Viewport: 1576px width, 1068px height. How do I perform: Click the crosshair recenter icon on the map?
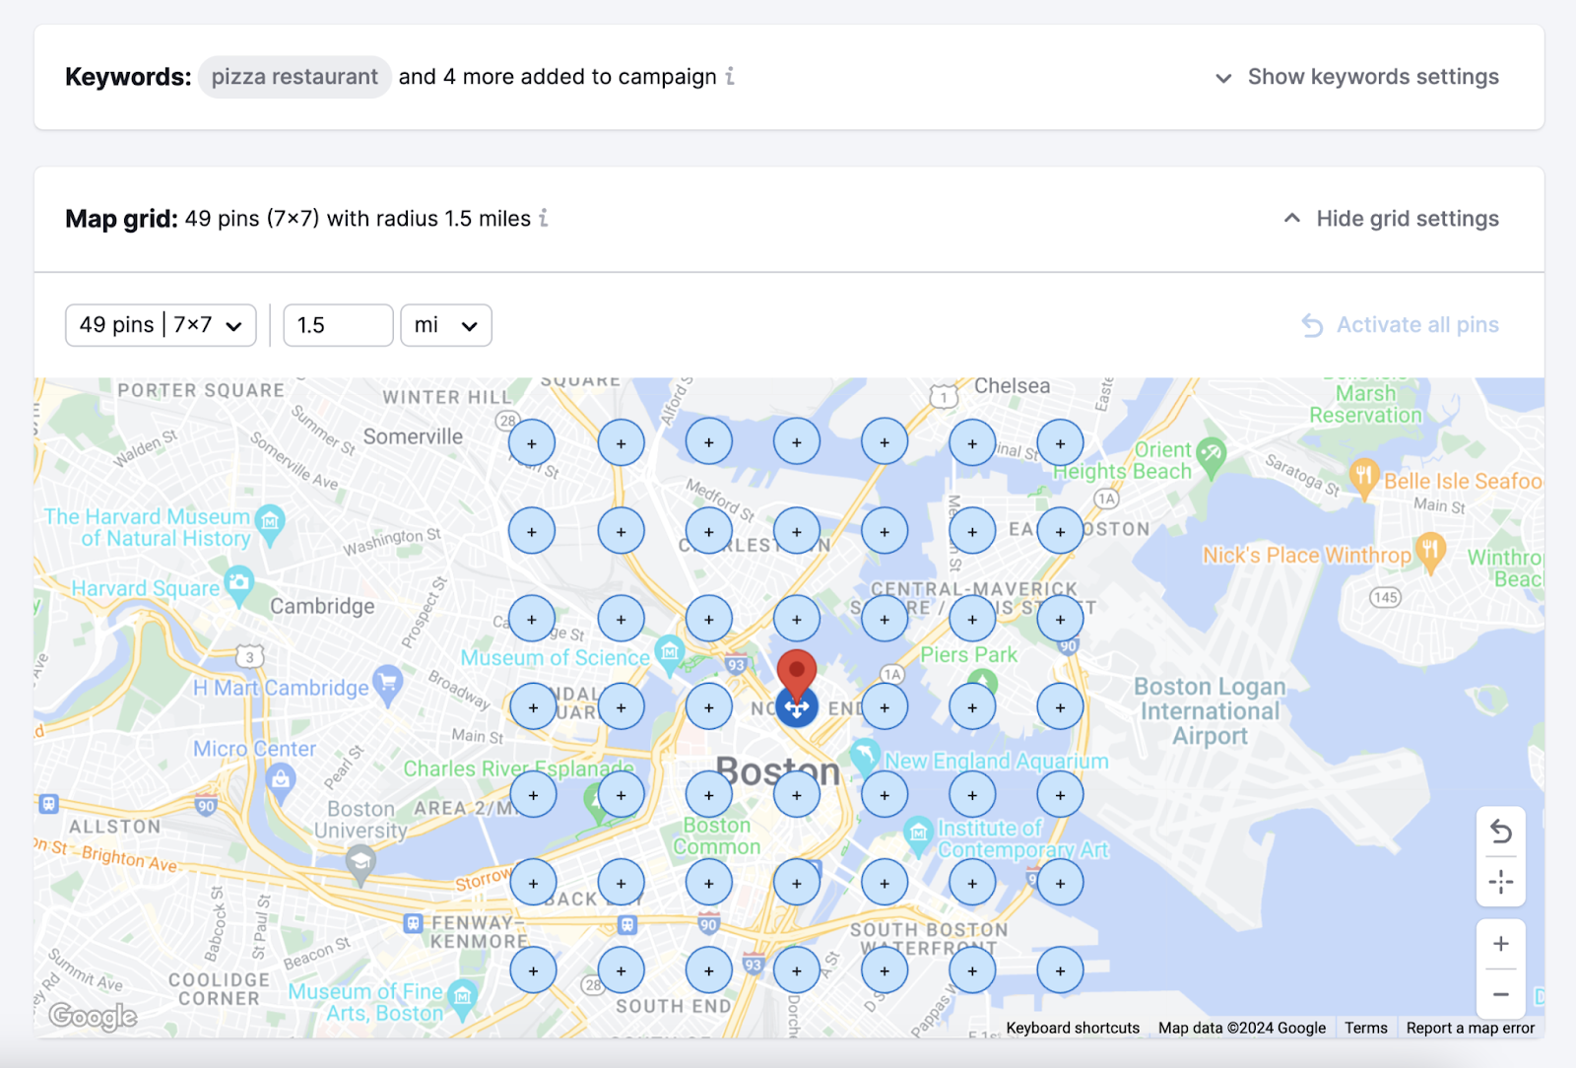[1500, 883]
